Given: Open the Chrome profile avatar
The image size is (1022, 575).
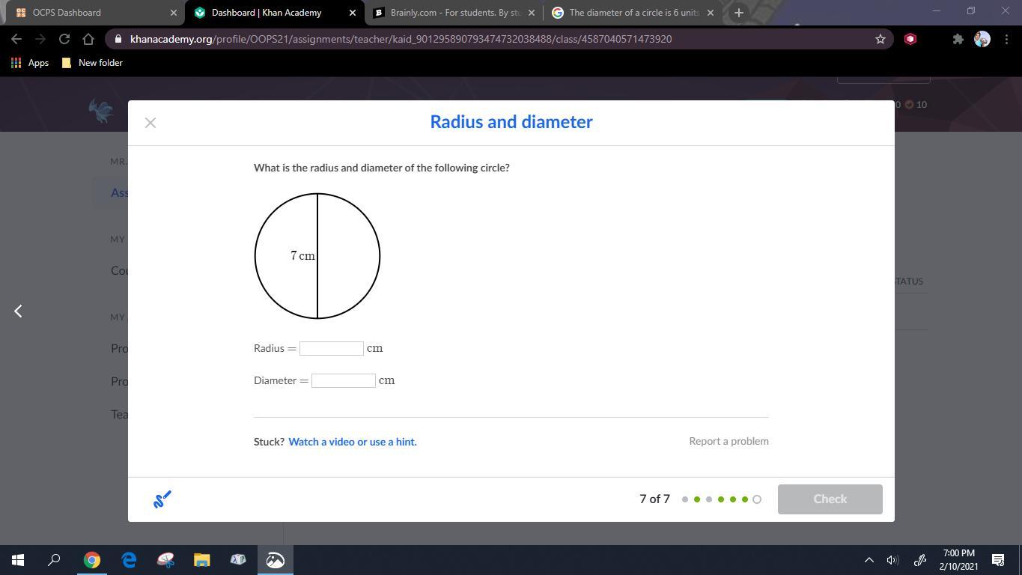Looking at the screenshot, I should pyautogui.click(x=982, y=39).
